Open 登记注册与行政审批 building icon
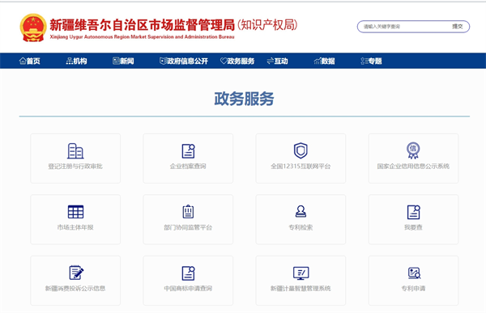The image size is (486, 313). [x=75, y=150]
